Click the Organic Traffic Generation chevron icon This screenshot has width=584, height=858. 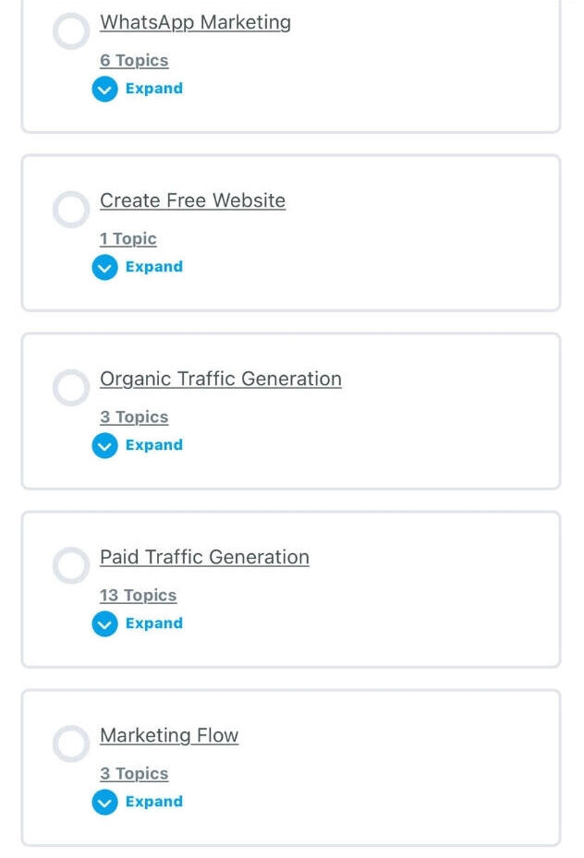tap(104, 446)
